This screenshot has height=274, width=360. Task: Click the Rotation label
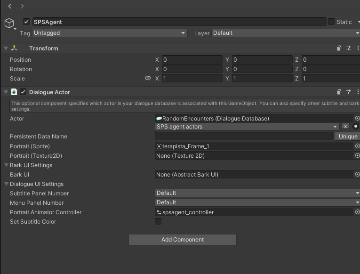click(x=21, y=69)
